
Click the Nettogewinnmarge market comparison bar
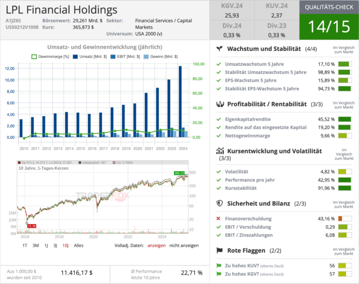(345, 136)
